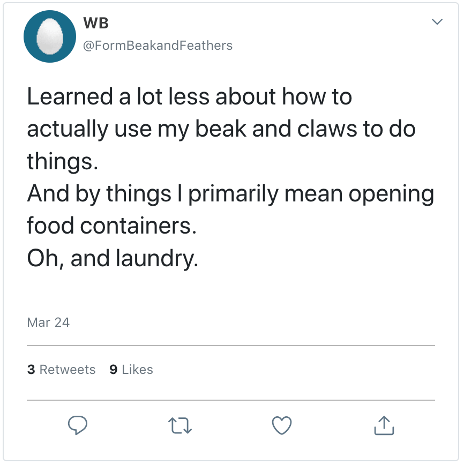Retweet this tweet using the arrows icon
Image resolution: width=464 pixels, height=465 pixels.
[180, 426]
